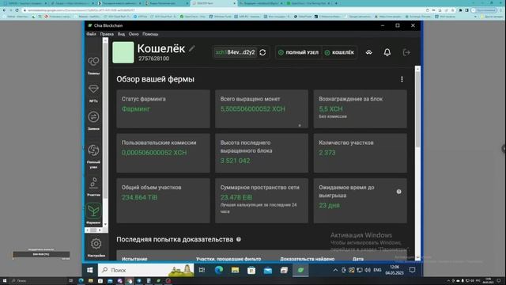Click the volume icon in remote tray
Screen dimensions: 506x285
click(x=368, y=270)
